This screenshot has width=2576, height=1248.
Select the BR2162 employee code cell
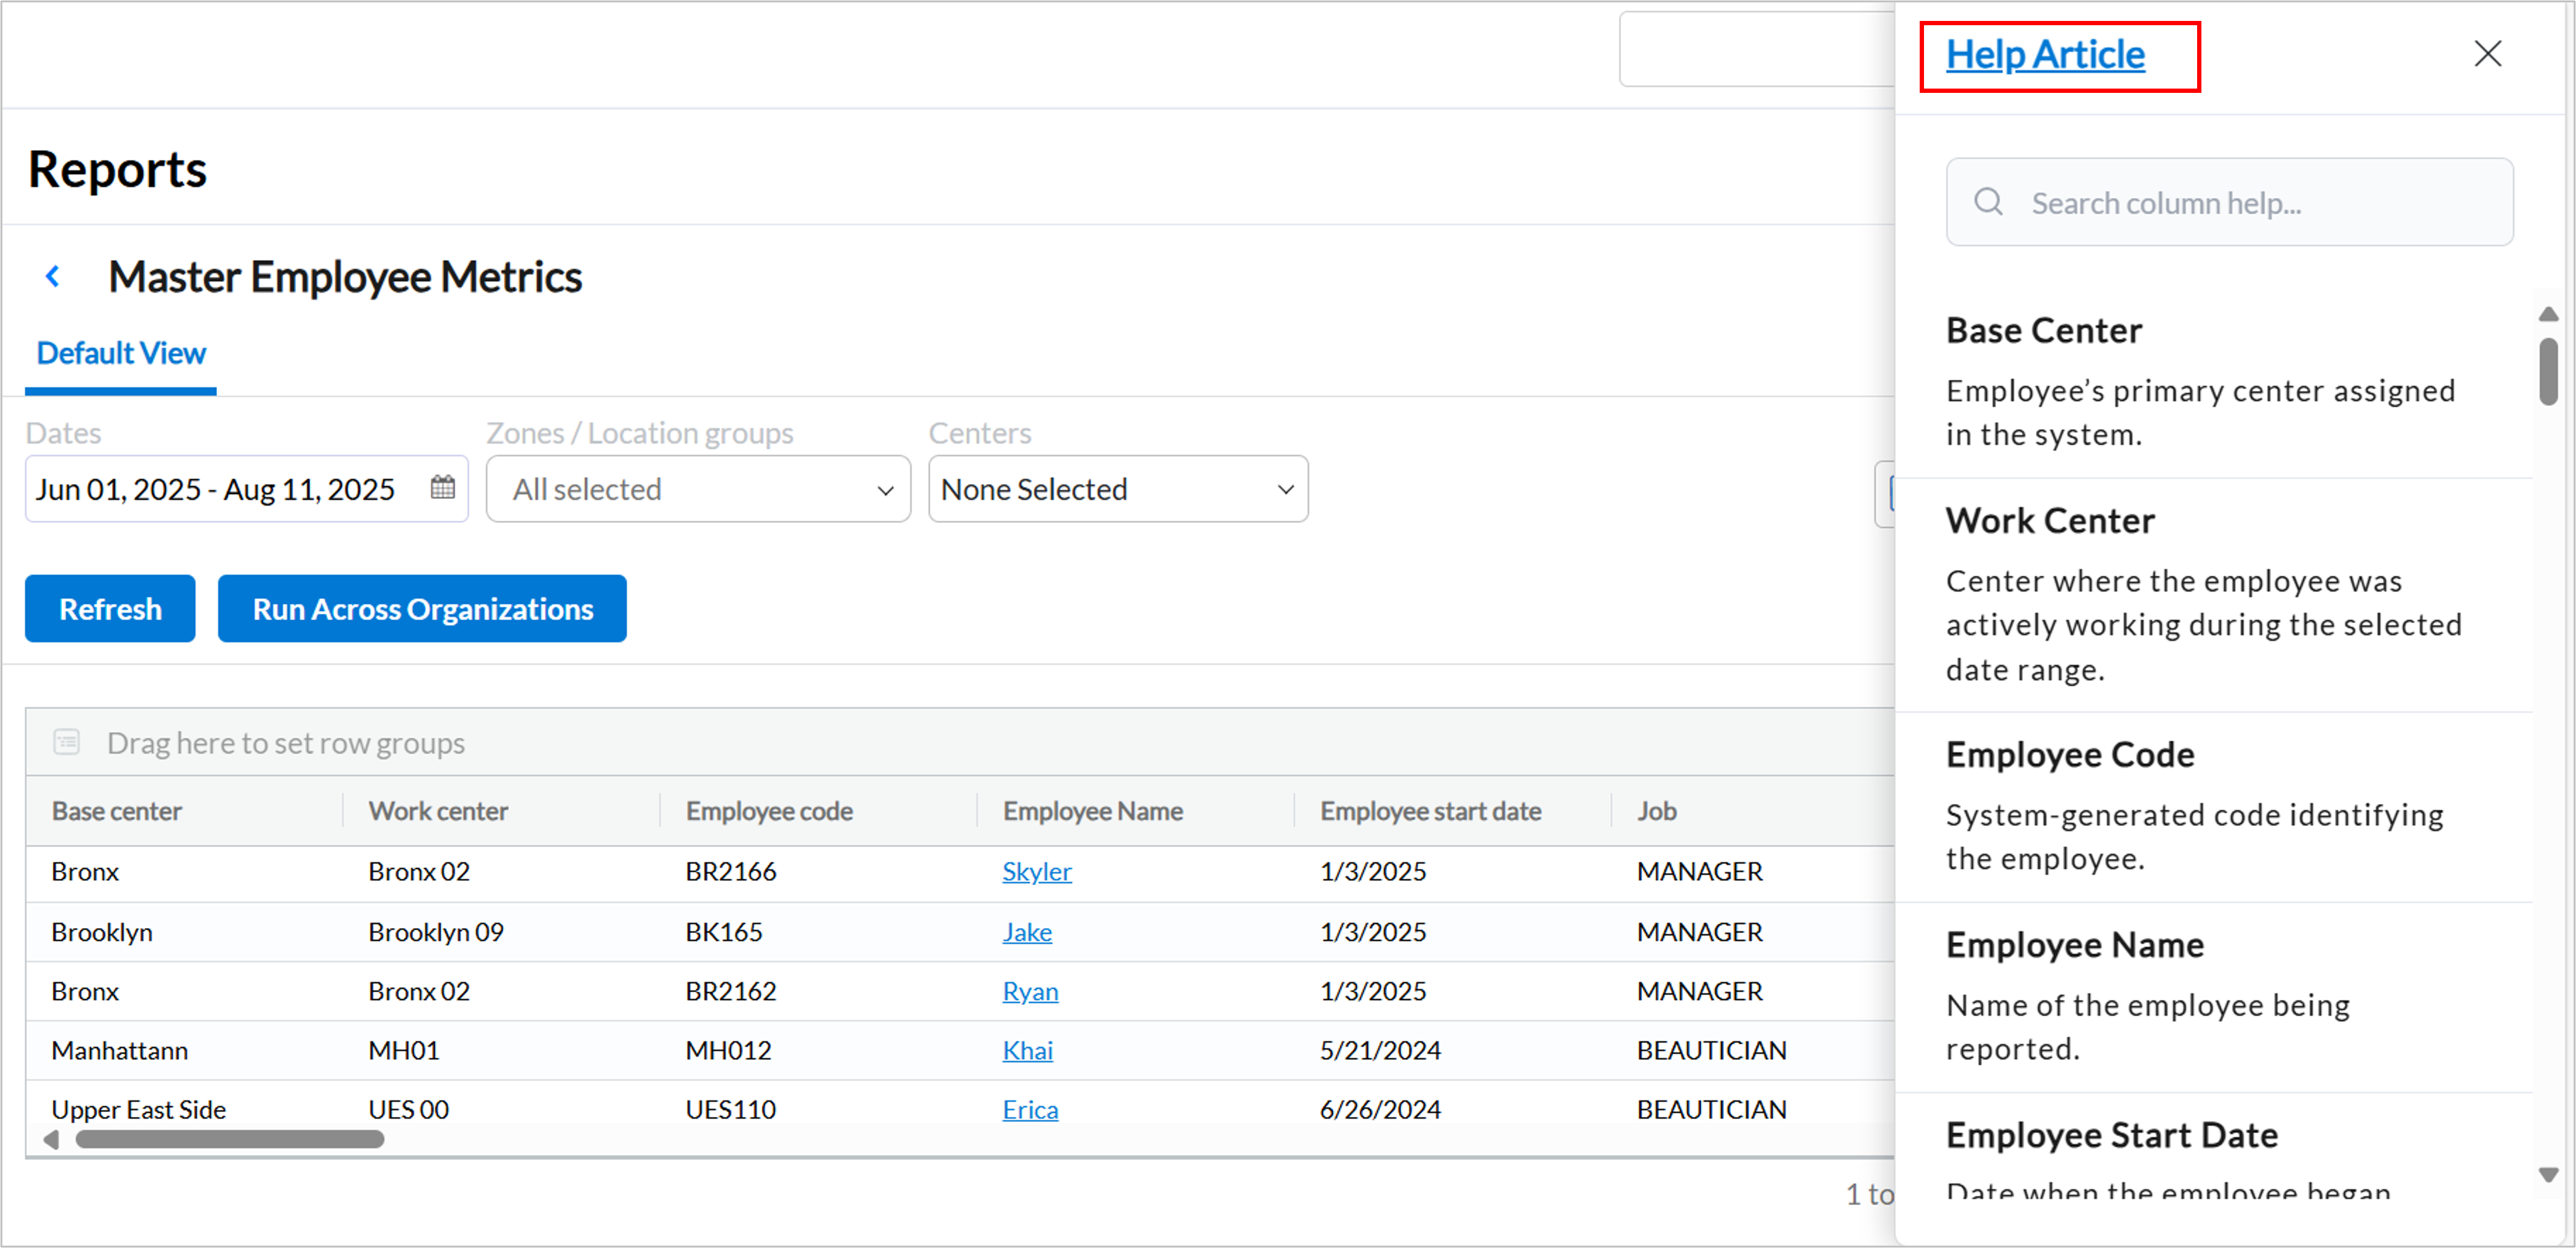tap(731, 991)
